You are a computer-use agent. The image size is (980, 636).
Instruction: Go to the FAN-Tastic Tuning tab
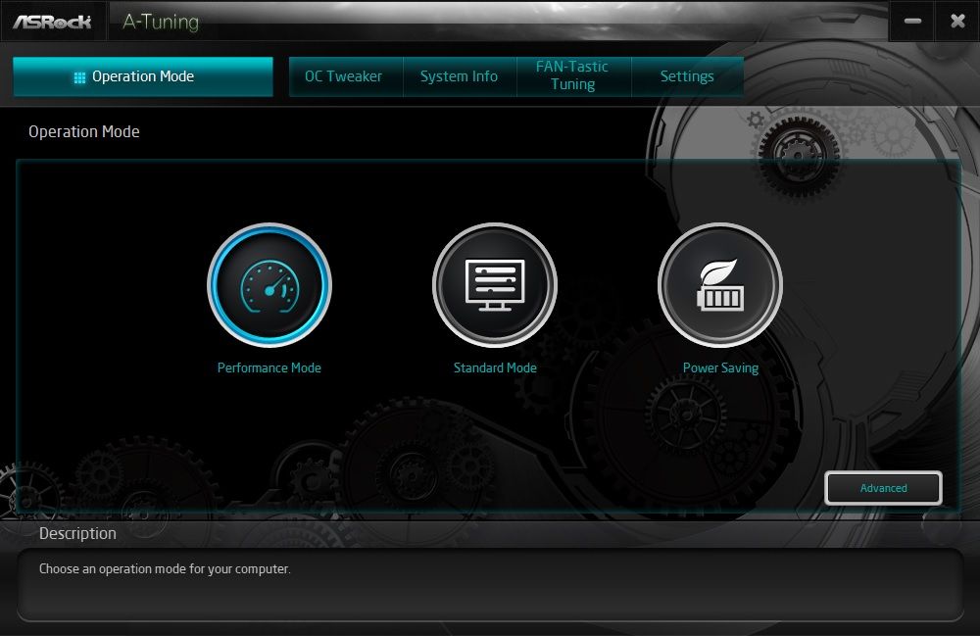click(573, 76)
